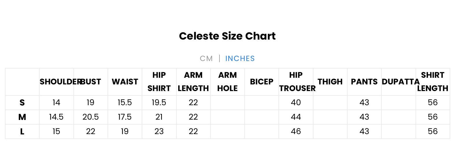Switch size chart units to CM
Image resolution: width=454 pixels, height=148 pixels.
(x=206, y=59)
